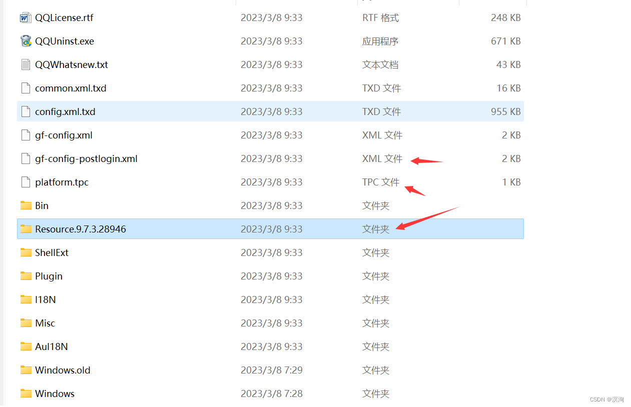
Task: Click the XML 文件 type of gf-config.xml
Action: pyautogui.click(x=382, y=135)
